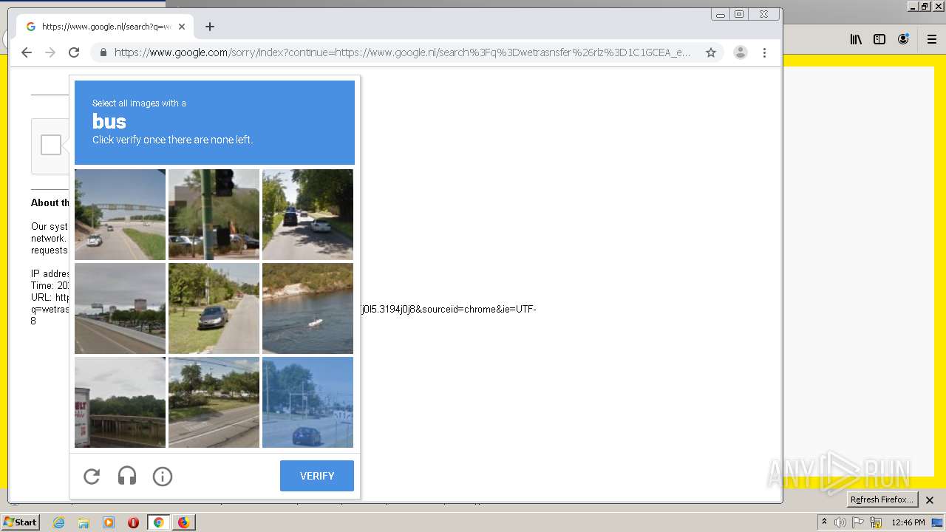The image size is (946, 532).
Task: Select the google.nl search tab
Action: pos(106,27)
